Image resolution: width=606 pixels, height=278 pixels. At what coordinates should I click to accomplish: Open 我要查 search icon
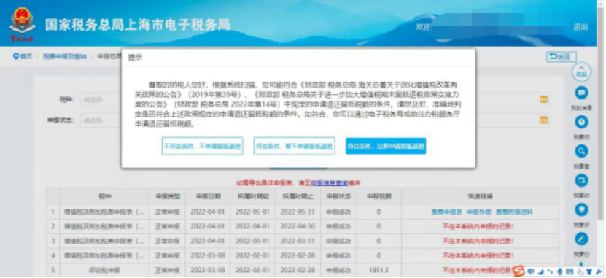coord(581,151)
